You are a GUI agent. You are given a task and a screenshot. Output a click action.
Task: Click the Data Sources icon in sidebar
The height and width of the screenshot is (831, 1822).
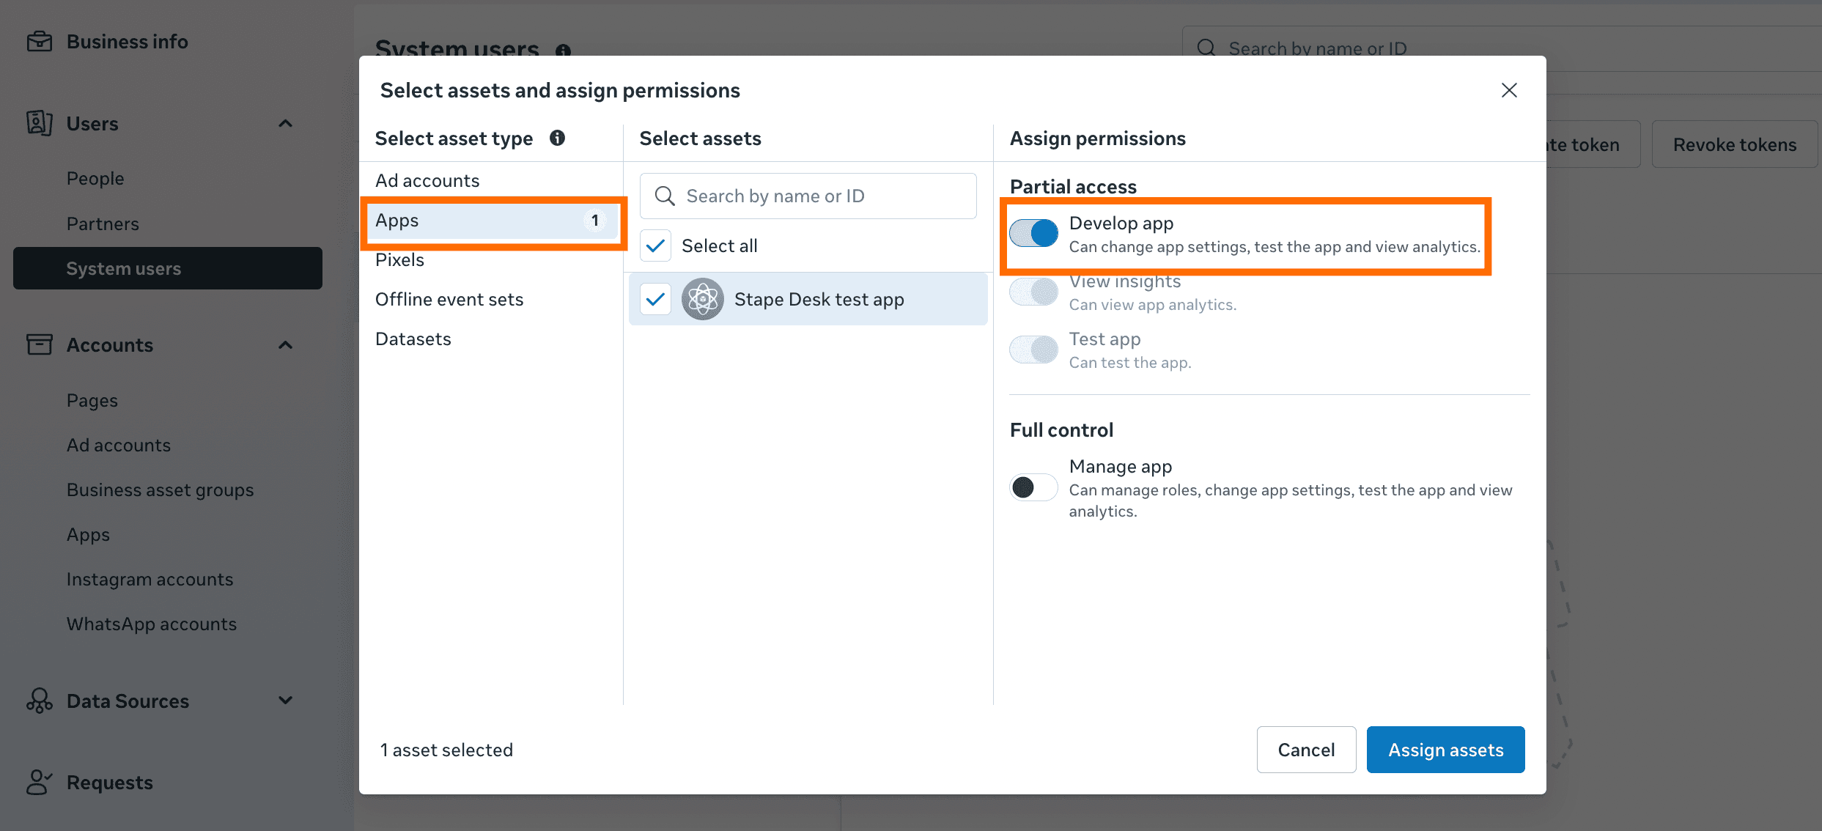[40, 701]
